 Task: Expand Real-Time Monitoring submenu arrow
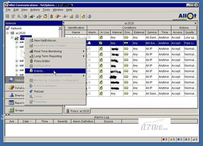pos(84,51)
